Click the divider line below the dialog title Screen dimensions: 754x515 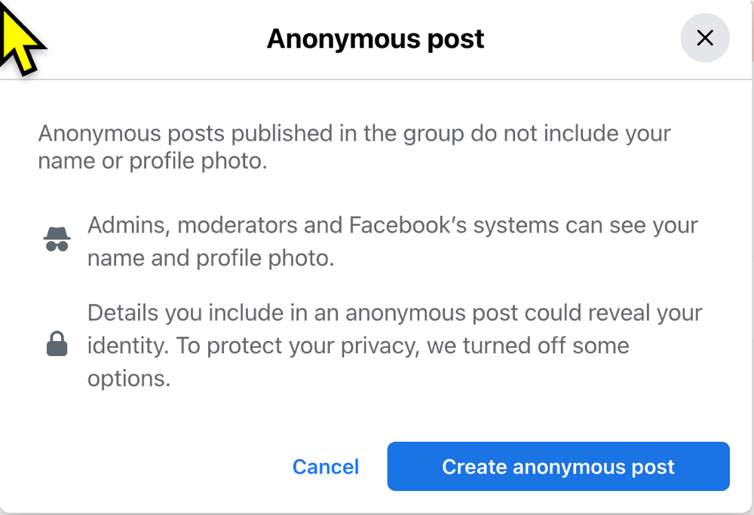(x=375, y=79)
